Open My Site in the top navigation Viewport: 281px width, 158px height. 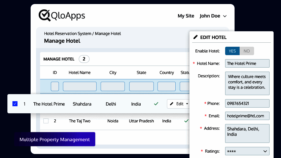[x=186, y=16]
